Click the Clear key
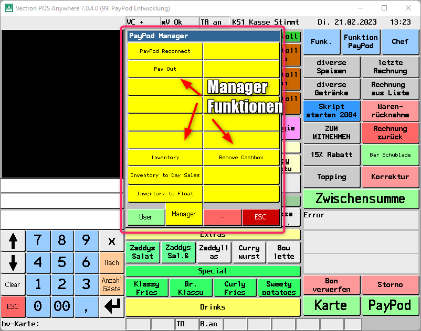The width and height of the screenshot is (421, 331). tap(13, 284)
